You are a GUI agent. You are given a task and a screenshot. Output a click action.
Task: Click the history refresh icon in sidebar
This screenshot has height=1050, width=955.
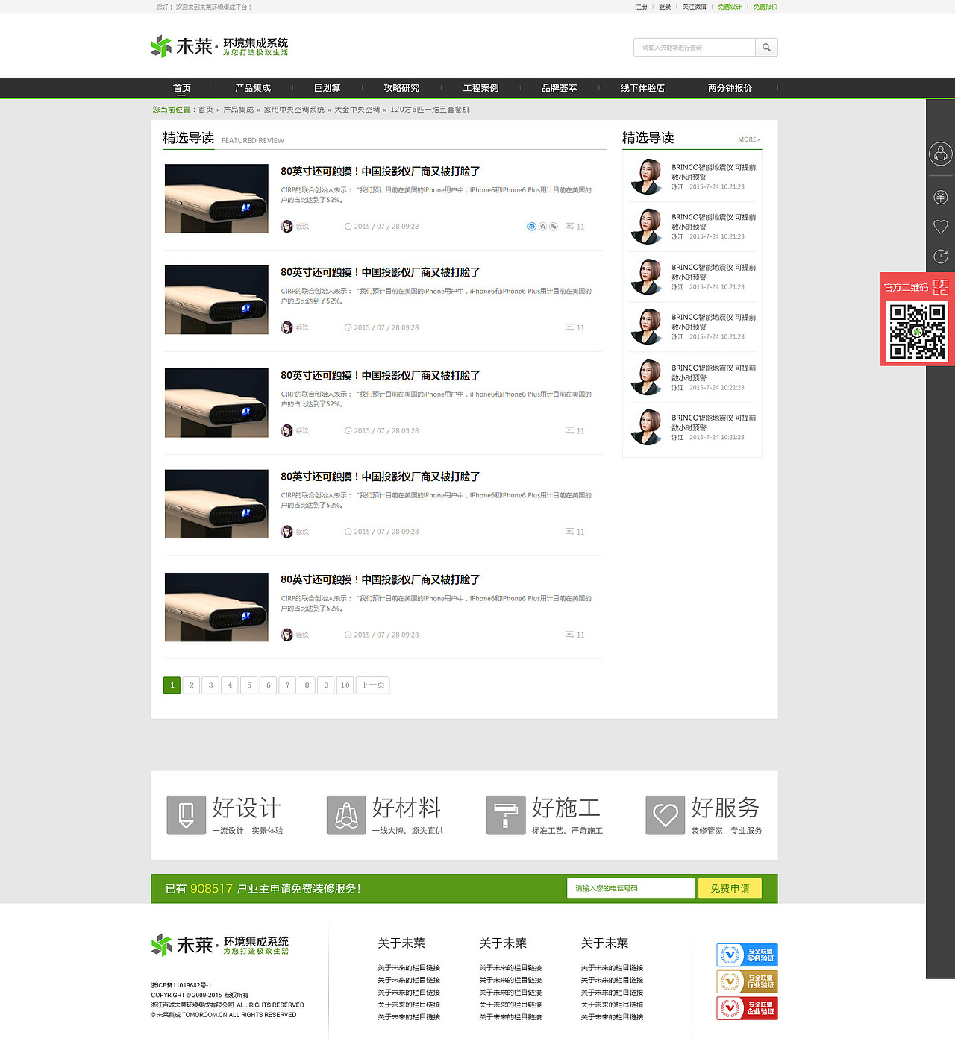941,256
